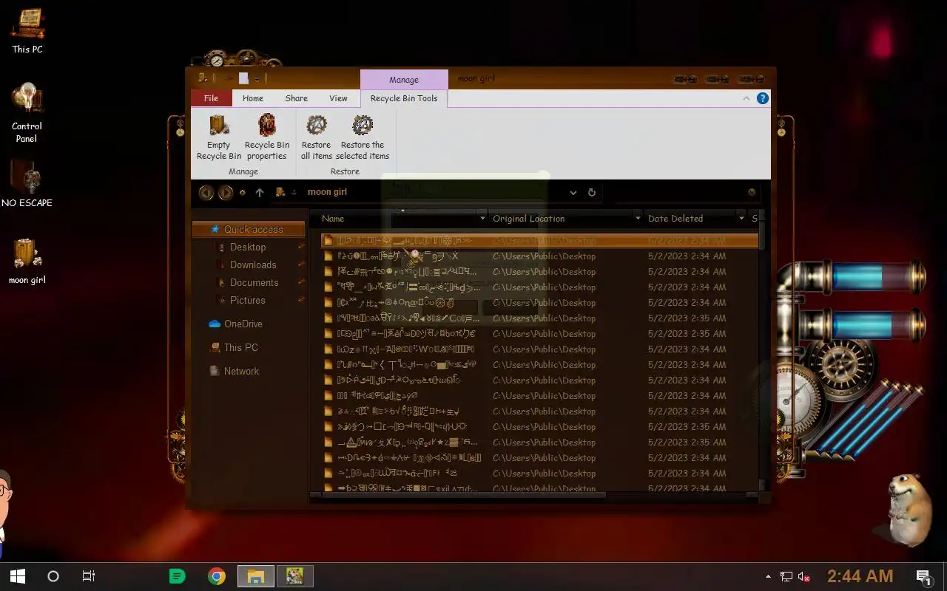Open Documents in navigation pane
The image size is (947, 591).
(254, 282)
